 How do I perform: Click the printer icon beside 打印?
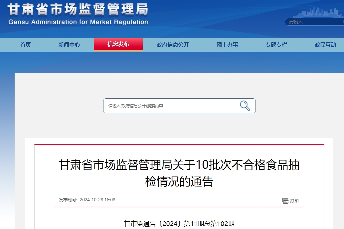(x=285, y=201)
